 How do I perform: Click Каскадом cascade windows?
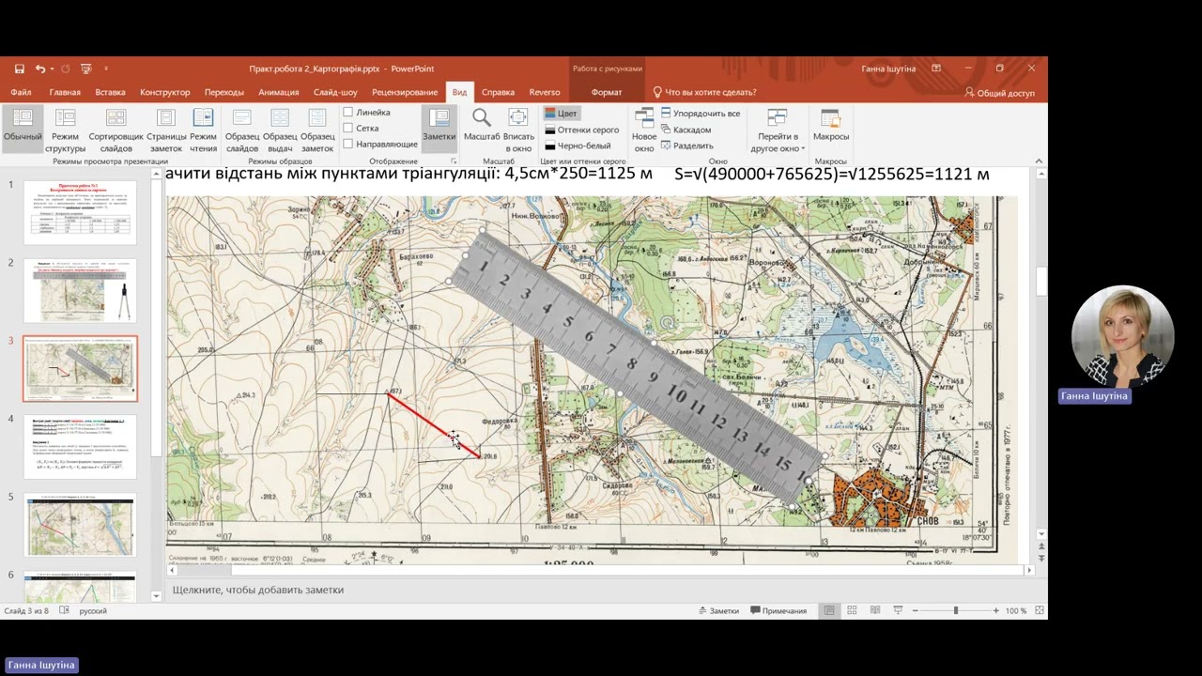tap(686, 130)
